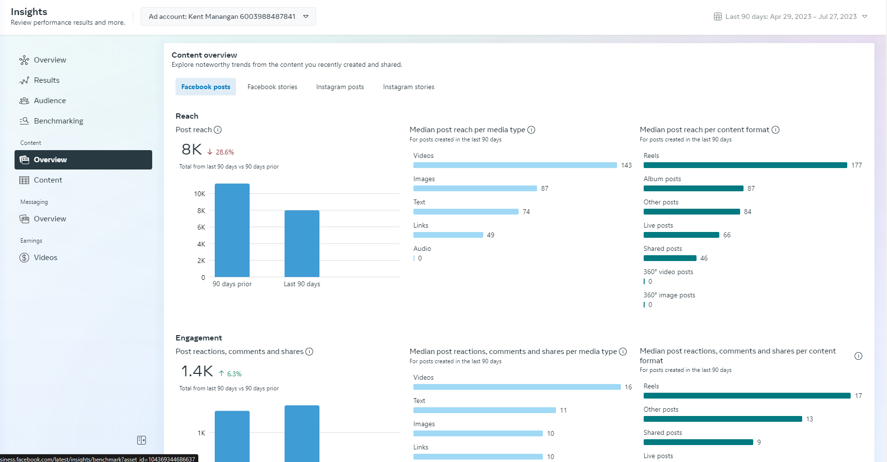
Task: Show info for Post reach
Action: [218, 130]
